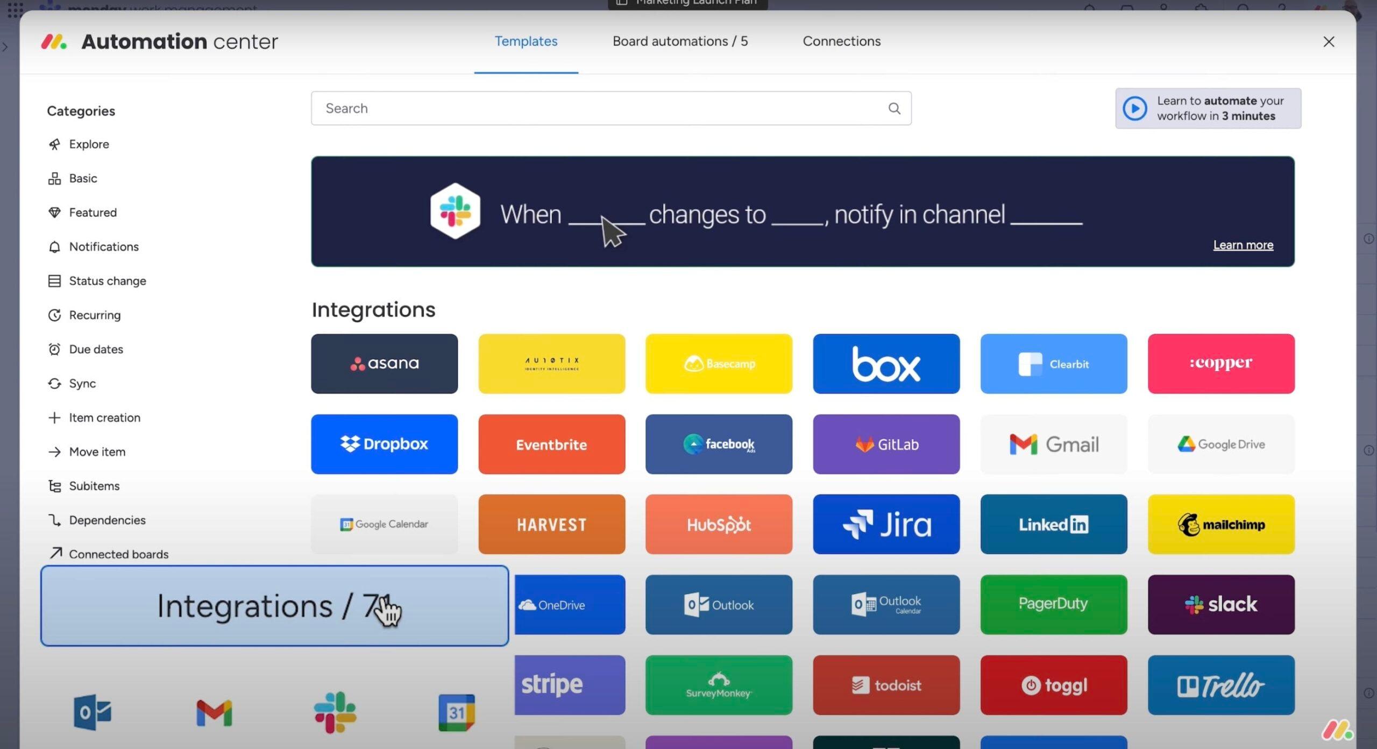This screenshot has height=749, width=1377.
Task: Click the Google Calendar icon at bottom left
Action: point(456,712)
